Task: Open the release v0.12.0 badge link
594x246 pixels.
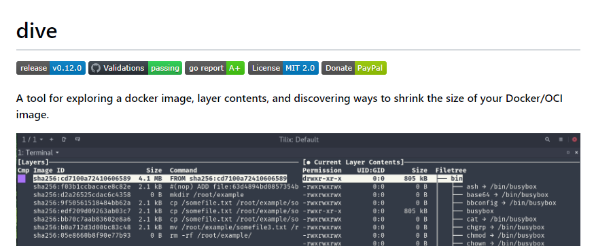Action: pos(51,68)
